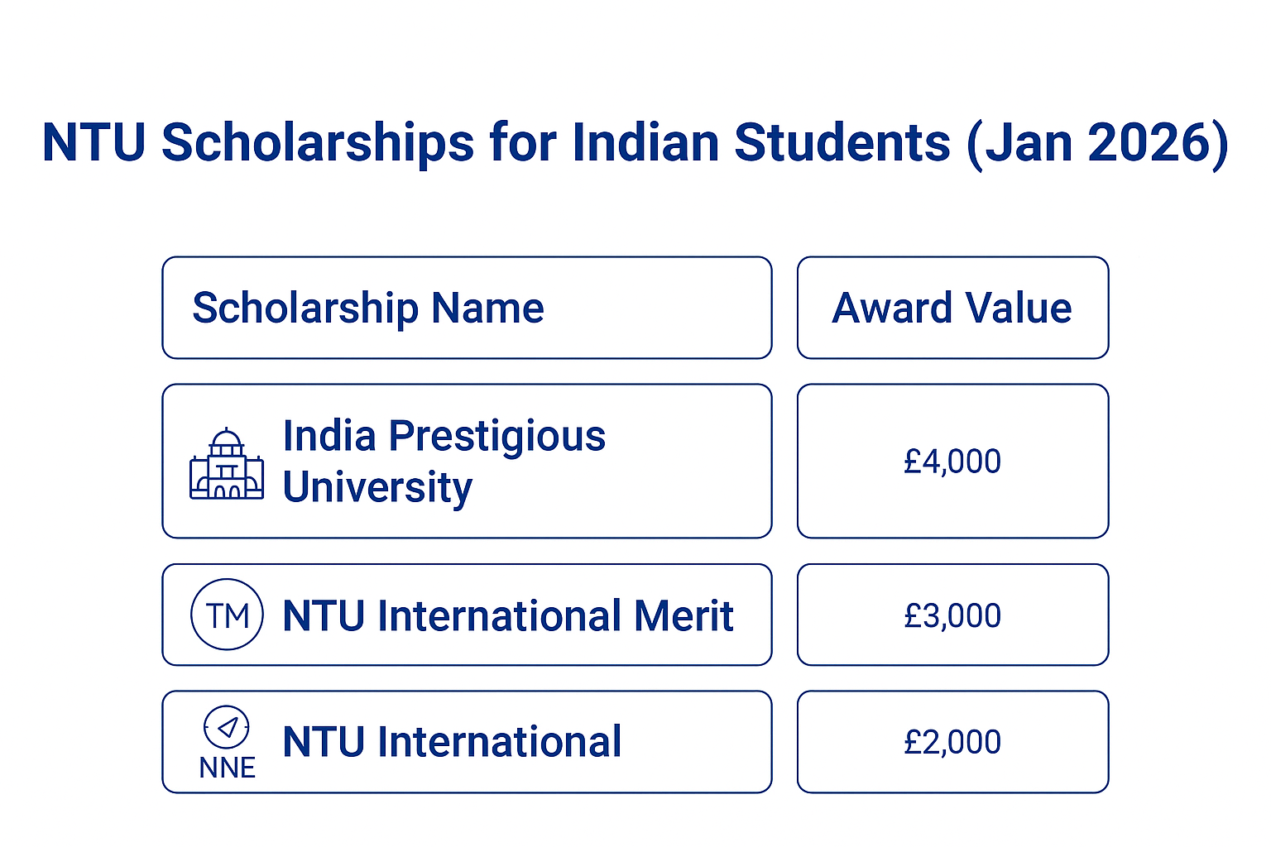
Task: Click the word Prestigious in first row
Action: (x=496, y=436)
